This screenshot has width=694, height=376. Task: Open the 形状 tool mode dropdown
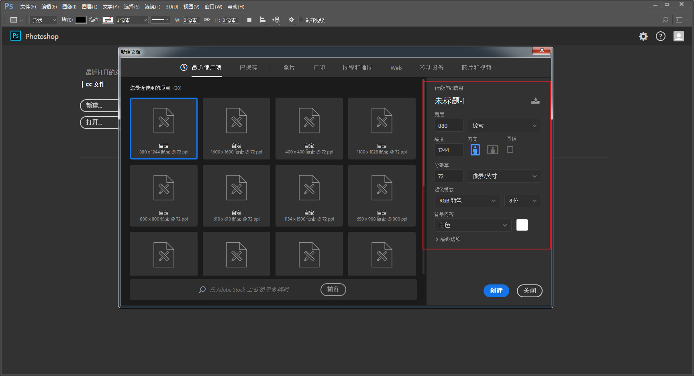(x=43, y=20)
